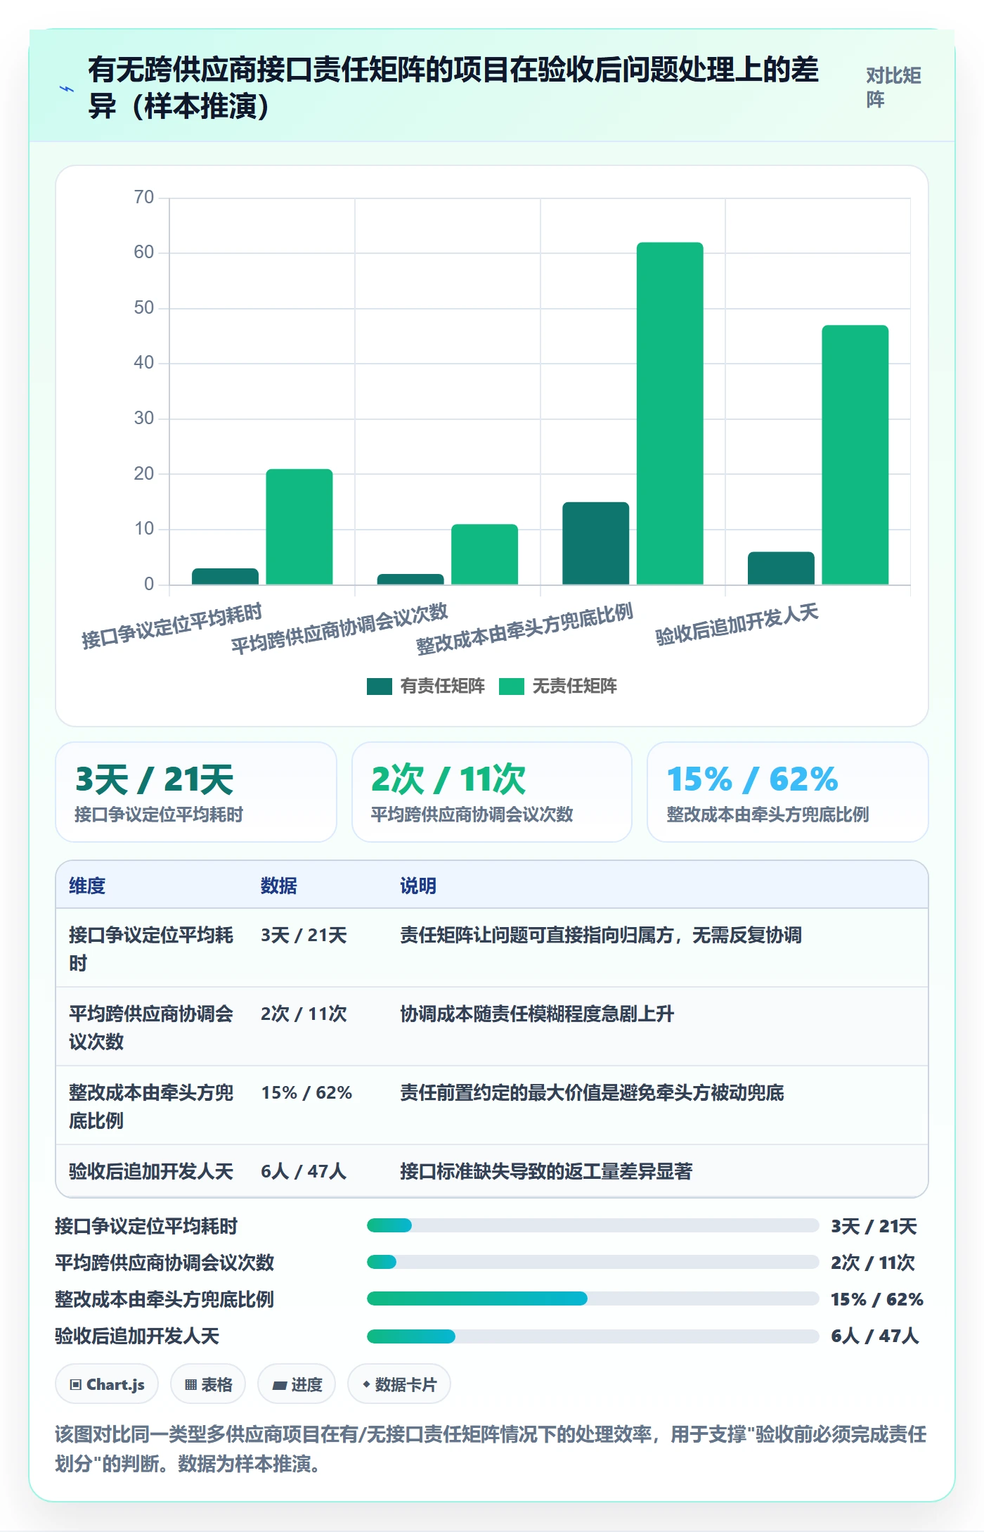Click table cell 6人 / 47人

click(x=304, y=1171)
